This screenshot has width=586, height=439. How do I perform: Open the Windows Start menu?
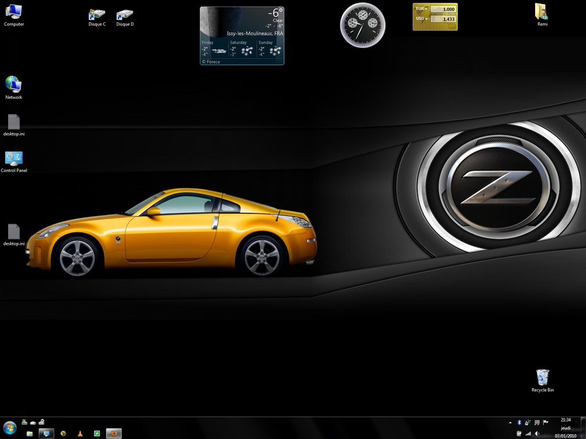tap(10, 428)
